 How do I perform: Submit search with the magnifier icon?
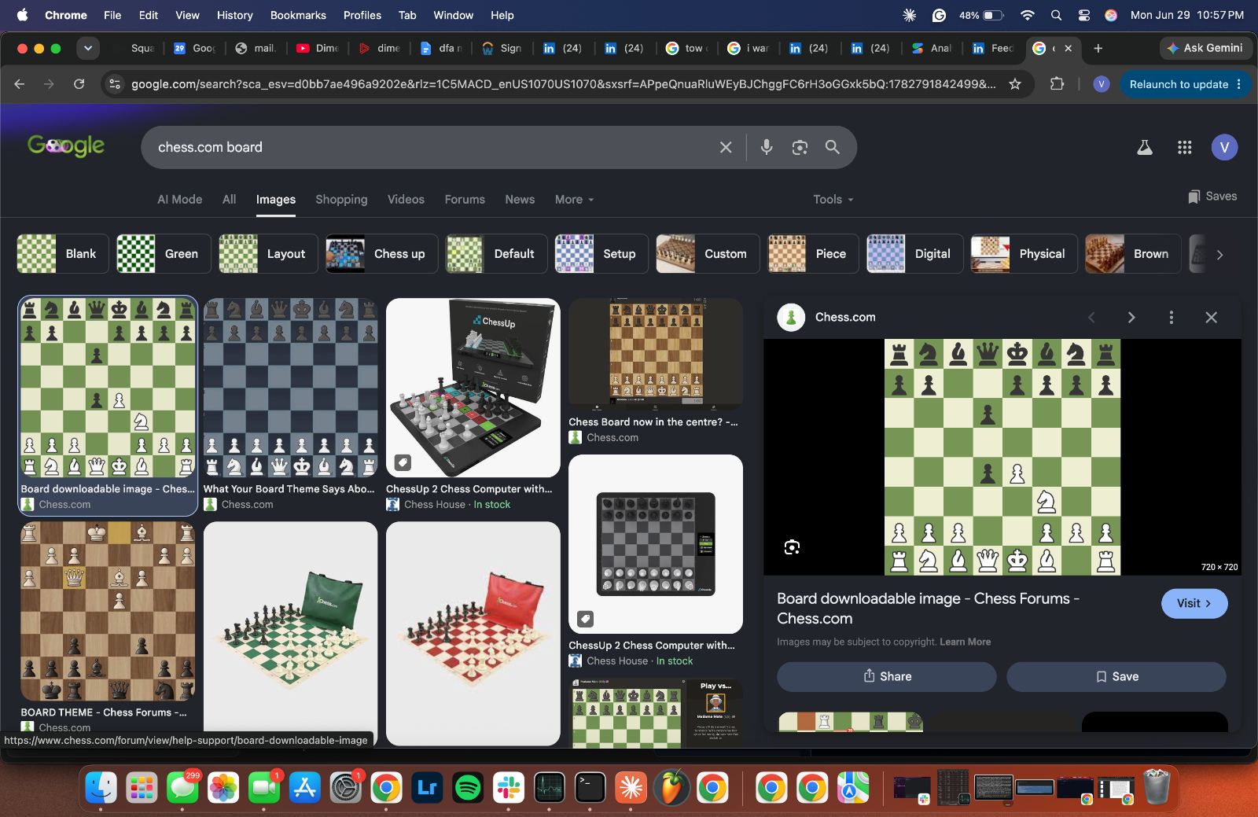(x=833, y=147)
